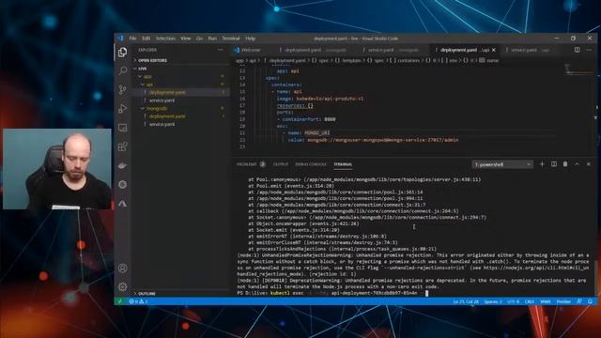601x338 pixels.
Task: Open Manage gear icon in activity bar
Action: pyautogui.click(x=123, y=286)
